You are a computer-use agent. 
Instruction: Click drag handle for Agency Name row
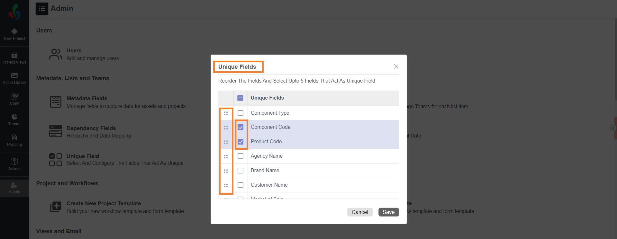(x=226, y=156)
